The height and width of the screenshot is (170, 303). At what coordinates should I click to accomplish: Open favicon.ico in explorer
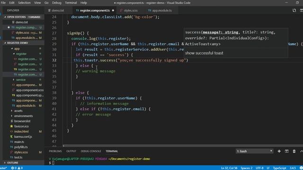click(21, 126)
